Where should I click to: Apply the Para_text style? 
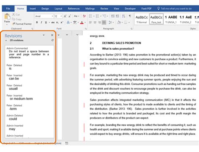(x=156, y=19)
